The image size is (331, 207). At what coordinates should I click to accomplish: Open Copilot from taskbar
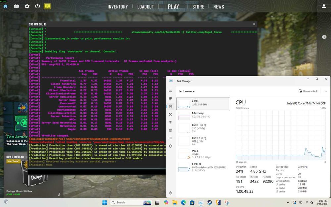click(166, 203)
